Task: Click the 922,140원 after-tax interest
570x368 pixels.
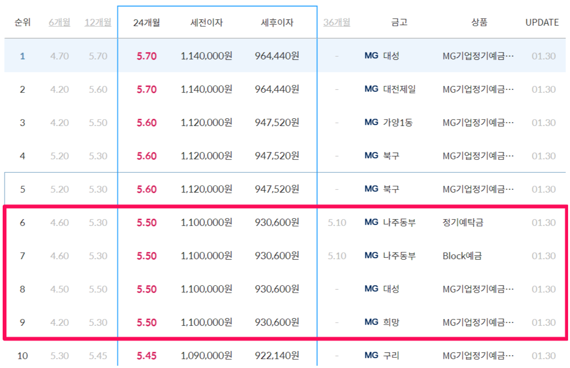Action: 277,355
